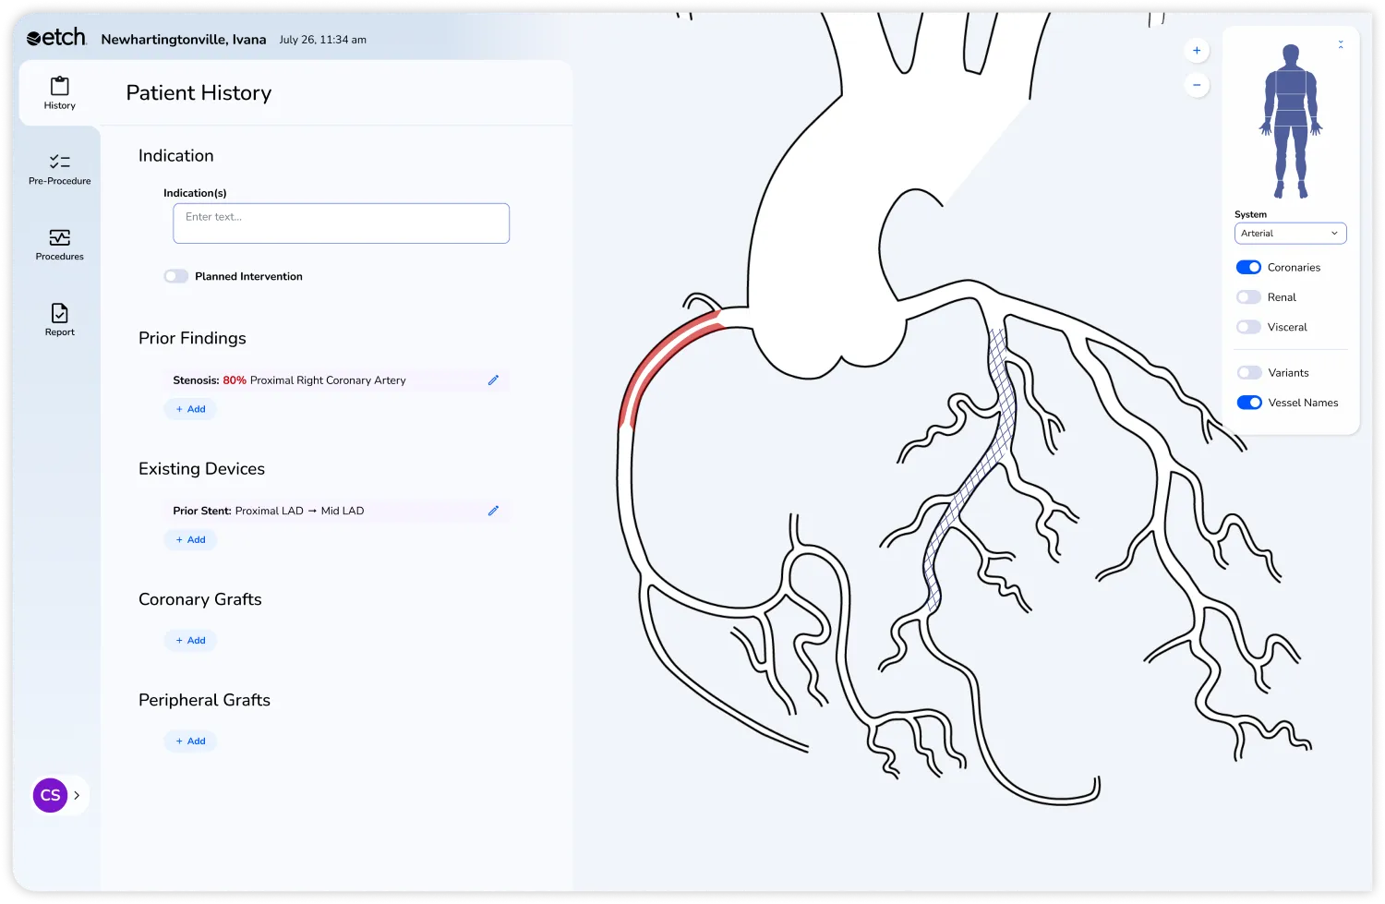Turn on the Renal vessels toggle
The width and height of the screenshot is (1385, 904).
pyautogui.click(x=1248, y=296)
